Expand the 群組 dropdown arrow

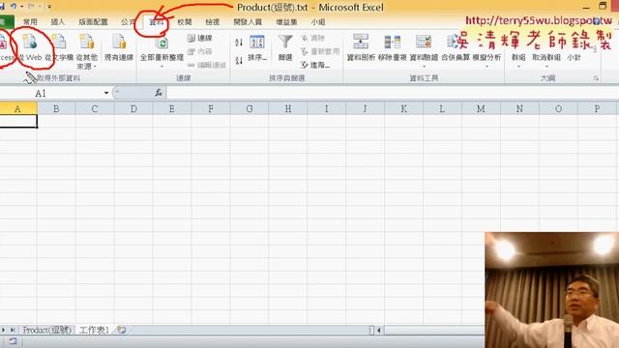pos(518,67)
